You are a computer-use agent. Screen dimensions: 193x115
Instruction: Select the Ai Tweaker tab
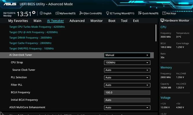[55, 21]
